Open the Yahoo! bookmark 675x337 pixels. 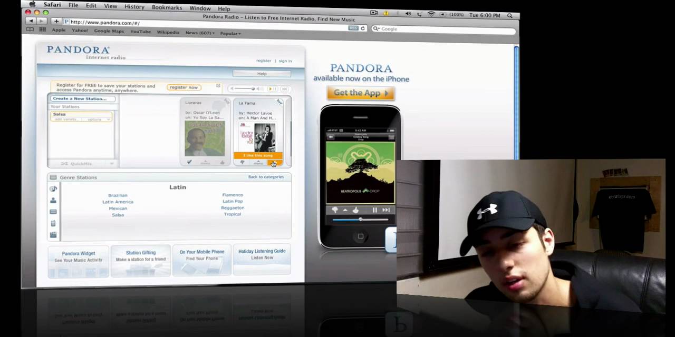(x=80, y=31)
